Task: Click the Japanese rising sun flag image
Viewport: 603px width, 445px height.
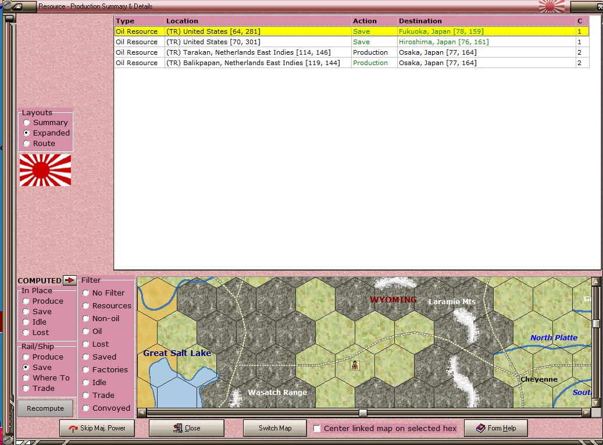Action: pos(45,170)
